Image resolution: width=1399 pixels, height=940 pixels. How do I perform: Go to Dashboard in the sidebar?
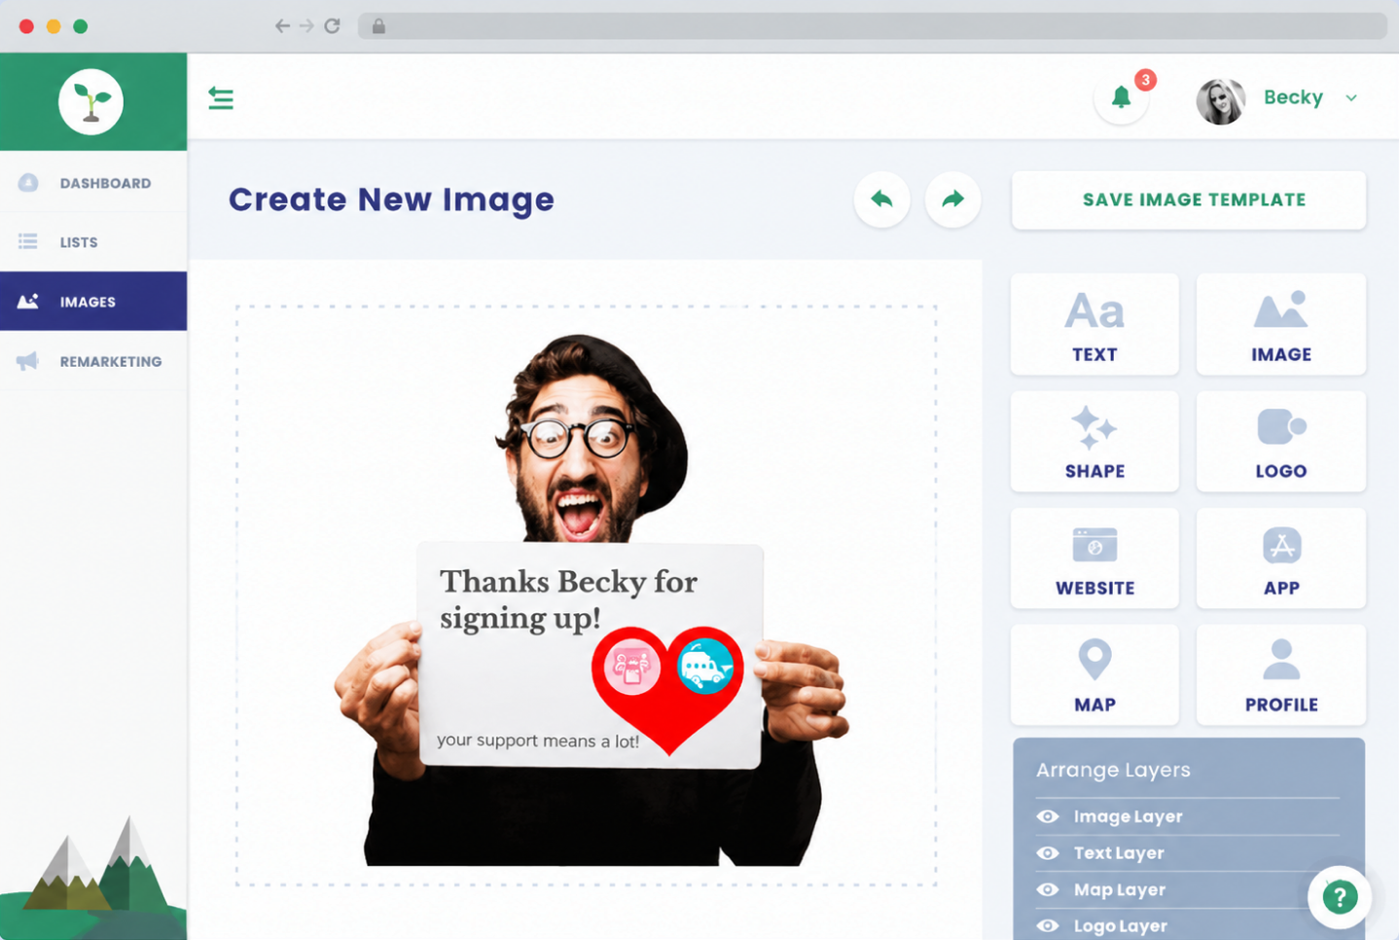(93, 183)
